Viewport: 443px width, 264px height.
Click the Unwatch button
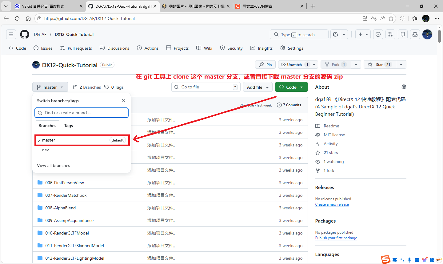point(294,64)
